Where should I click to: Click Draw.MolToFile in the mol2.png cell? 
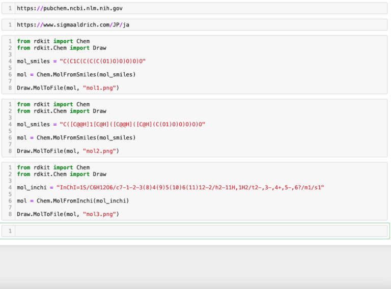[40, 151]
